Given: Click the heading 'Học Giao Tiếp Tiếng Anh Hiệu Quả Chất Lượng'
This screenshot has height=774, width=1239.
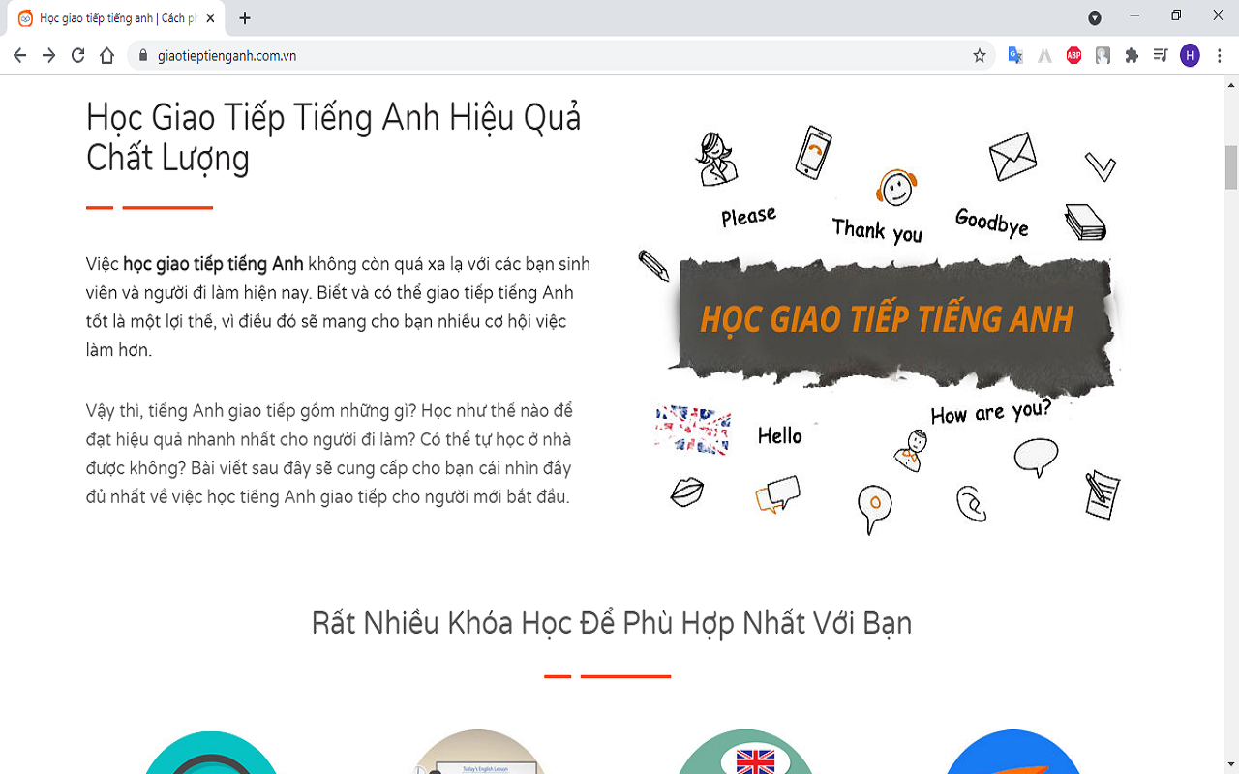Looking at the screenshot, I should pyautogui.click(x=334, y=137).
